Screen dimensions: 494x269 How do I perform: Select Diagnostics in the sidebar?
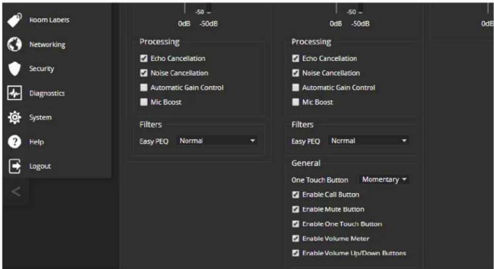(47, 93)
